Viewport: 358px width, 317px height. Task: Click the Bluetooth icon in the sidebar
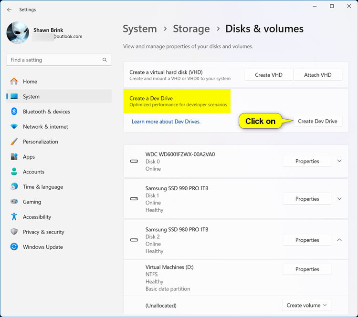tap(14, 112)
